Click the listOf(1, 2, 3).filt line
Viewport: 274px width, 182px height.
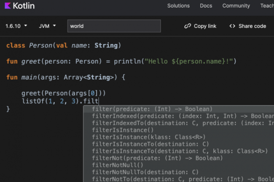[x=60, y=101]
